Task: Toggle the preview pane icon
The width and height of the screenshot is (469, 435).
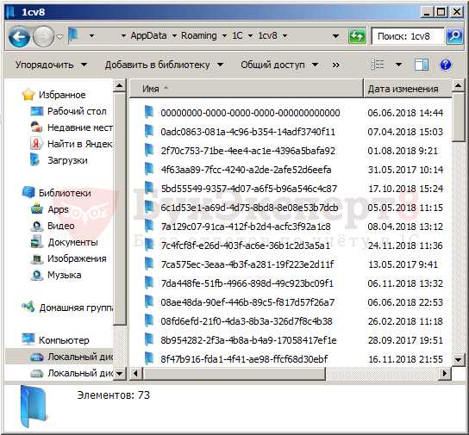Action: 421,65
